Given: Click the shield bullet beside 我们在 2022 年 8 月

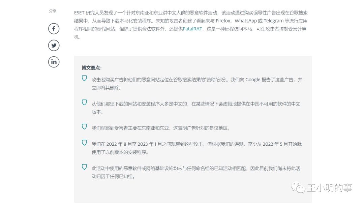Looking at the screenshot, I should [x=84, y=143].
